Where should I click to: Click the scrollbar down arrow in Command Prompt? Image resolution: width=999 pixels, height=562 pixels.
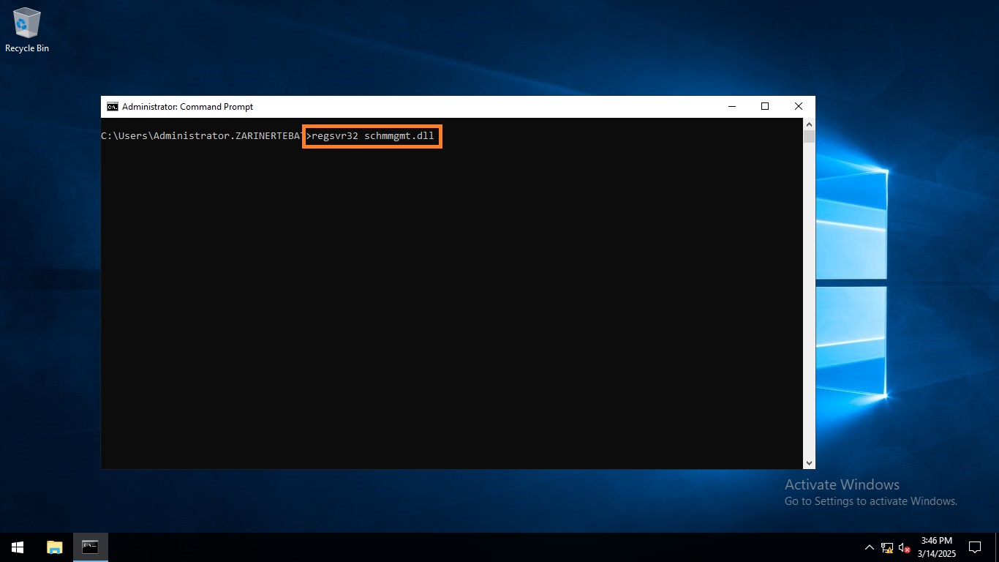809,462
